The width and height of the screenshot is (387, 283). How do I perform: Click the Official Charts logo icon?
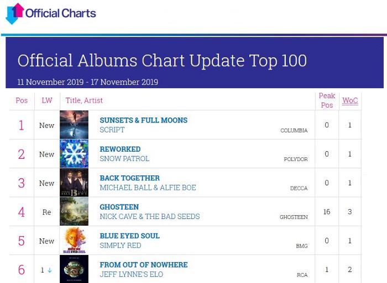pyautogui.click(x=15, y=13)
